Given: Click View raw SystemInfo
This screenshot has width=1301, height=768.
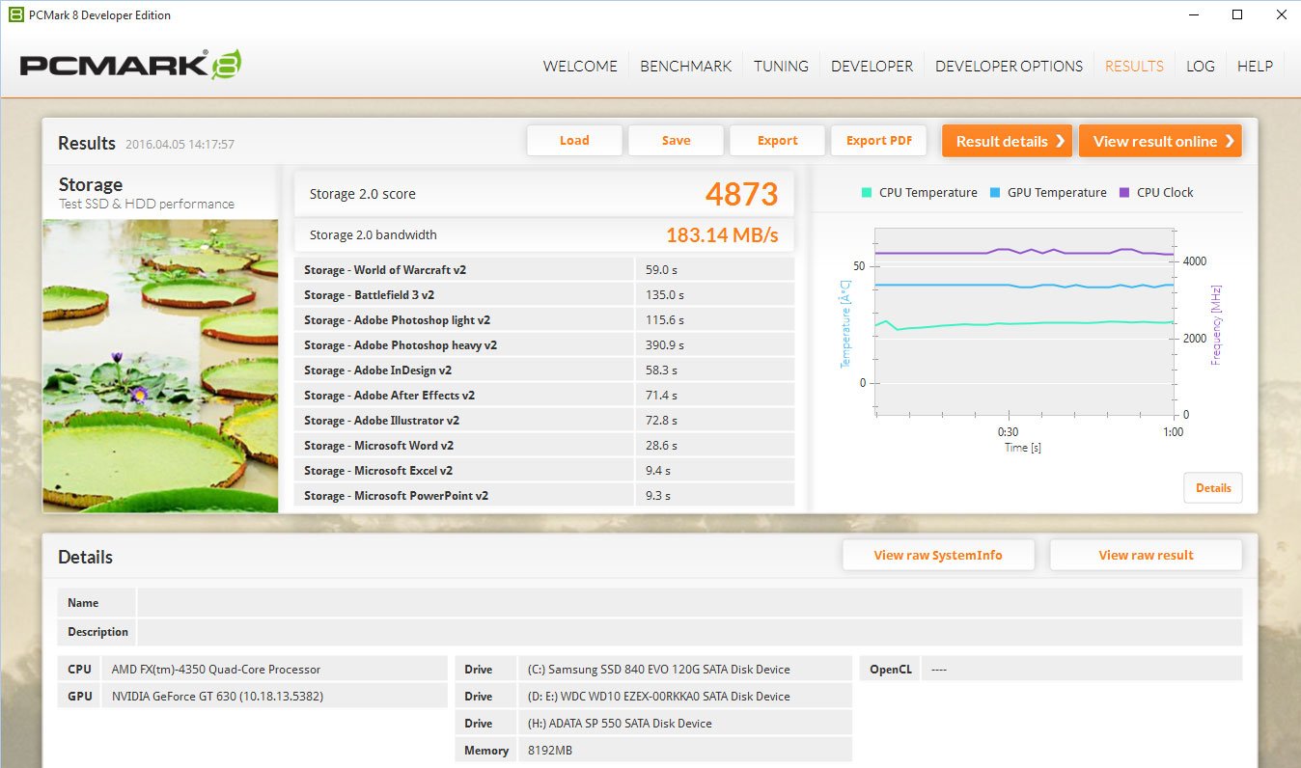Looking at the screenshot, I should pos(937,555).
